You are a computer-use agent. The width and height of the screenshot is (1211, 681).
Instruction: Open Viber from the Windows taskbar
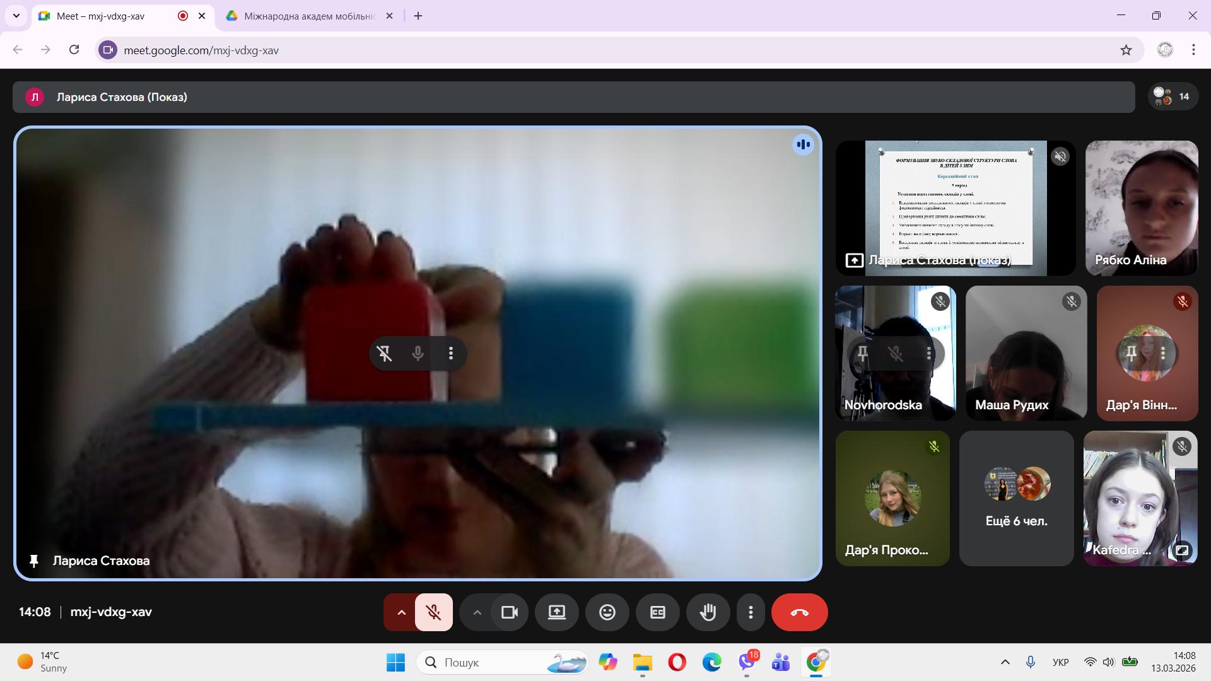click(x=747, y=662)
